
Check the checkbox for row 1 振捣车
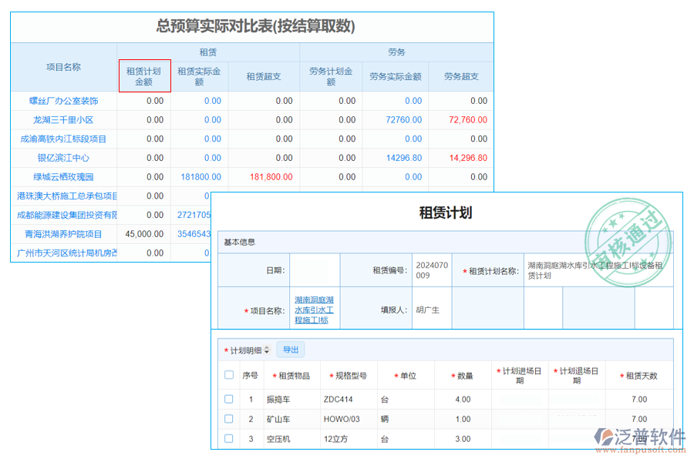228,399
